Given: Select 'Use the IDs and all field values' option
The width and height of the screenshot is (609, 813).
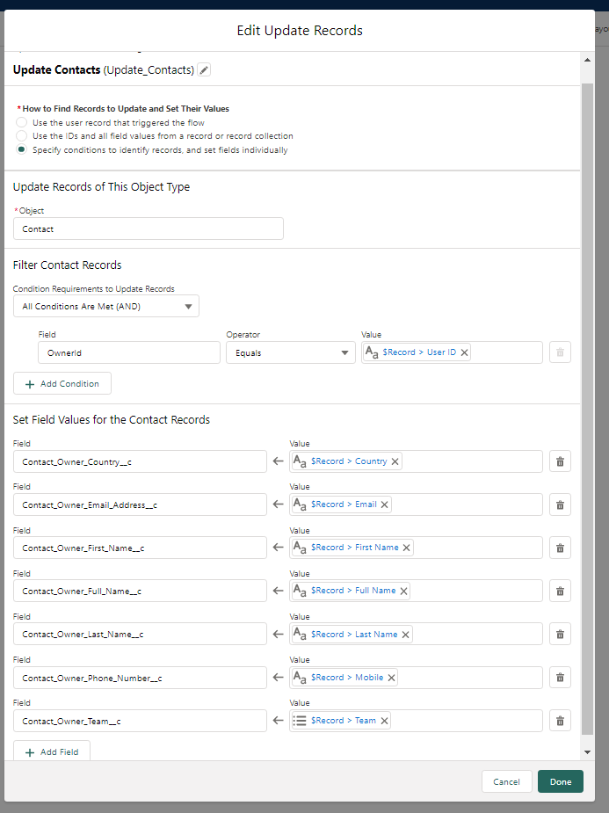Looking at the screenshot, I should pyautogui.click(x=21, y=136).
